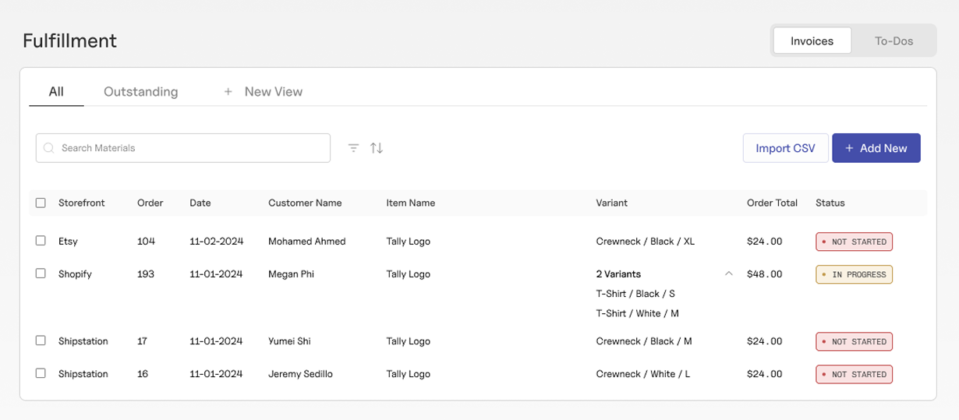This screenshot has height=420, width=959.
Task: Click the sort arrows icon
Action: click(377, 148)
